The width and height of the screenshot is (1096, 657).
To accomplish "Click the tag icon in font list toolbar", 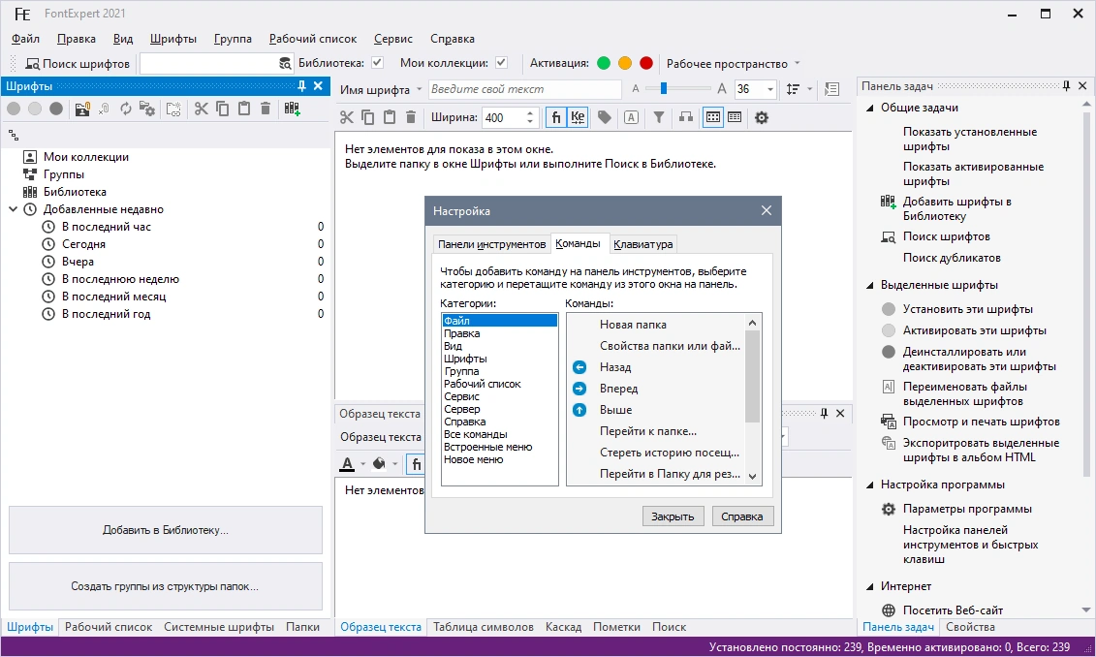I will (x=605, y=117).
